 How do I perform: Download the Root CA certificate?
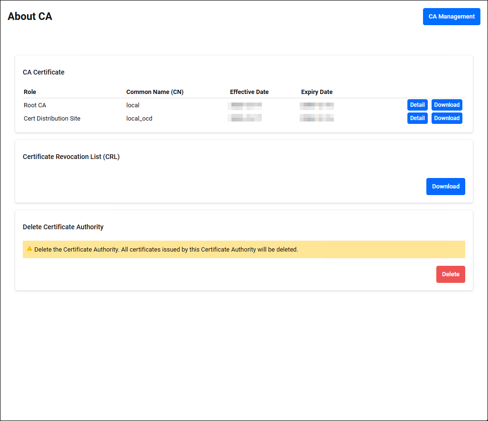(447, 105)
